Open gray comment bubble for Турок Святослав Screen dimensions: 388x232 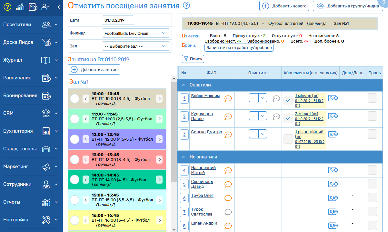pos(228,212)
